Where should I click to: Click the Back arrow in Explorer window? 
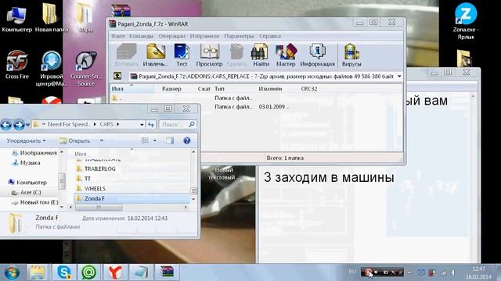click(x=6, y=125)
